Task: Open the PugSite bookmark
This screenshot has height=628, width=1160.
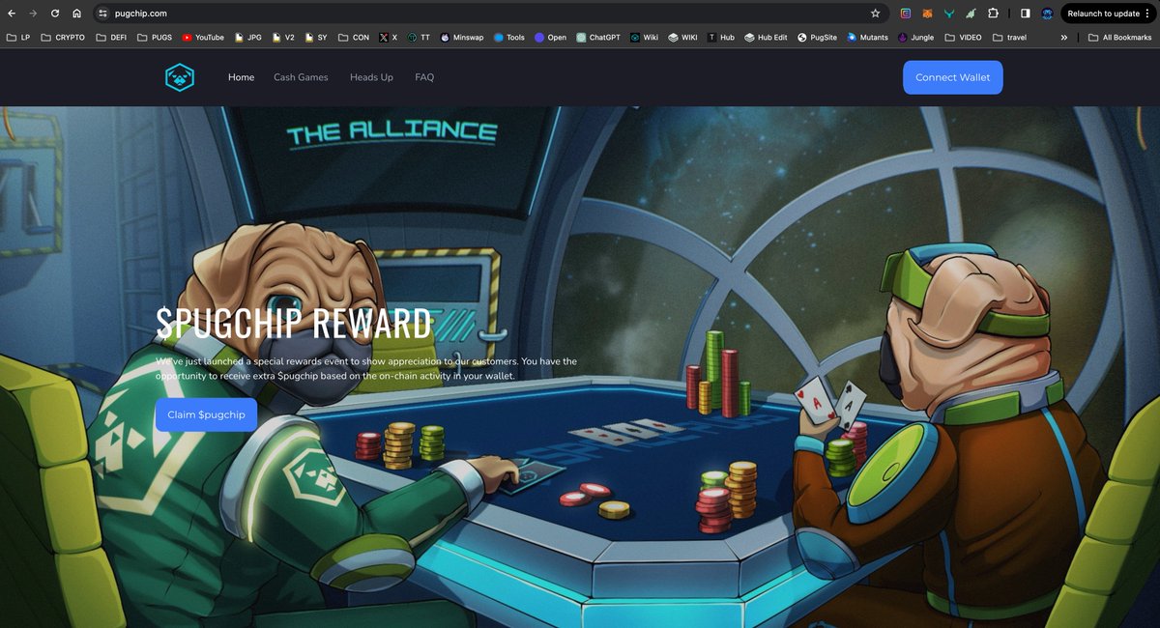Action: (817, 38)
